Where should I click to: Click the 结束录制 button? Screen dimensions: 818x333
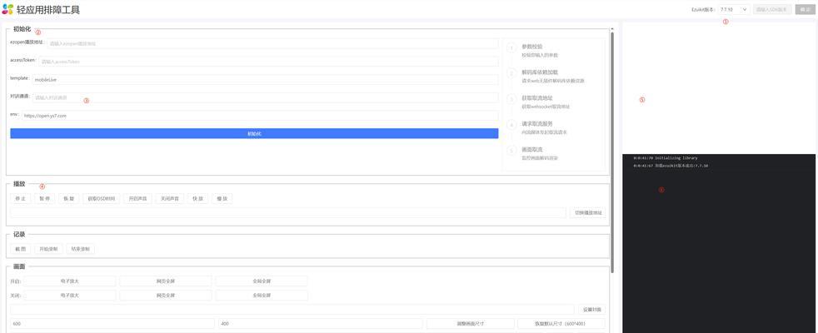(x=81, y=249)
